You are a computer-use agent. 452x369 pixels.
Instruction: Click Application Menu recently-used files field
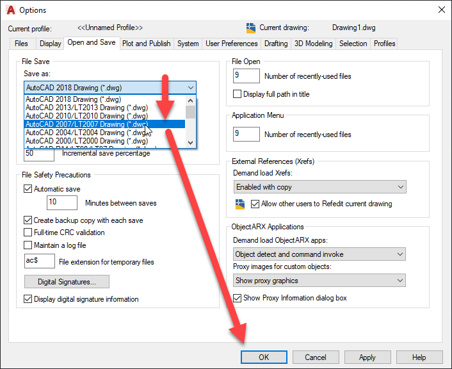click(x=246, y=134)
